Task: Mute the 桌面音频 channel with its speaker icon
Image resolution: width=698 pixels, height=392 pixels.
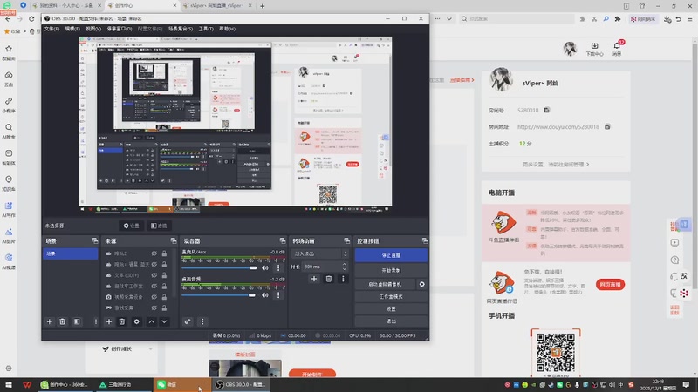Action: 265,295
